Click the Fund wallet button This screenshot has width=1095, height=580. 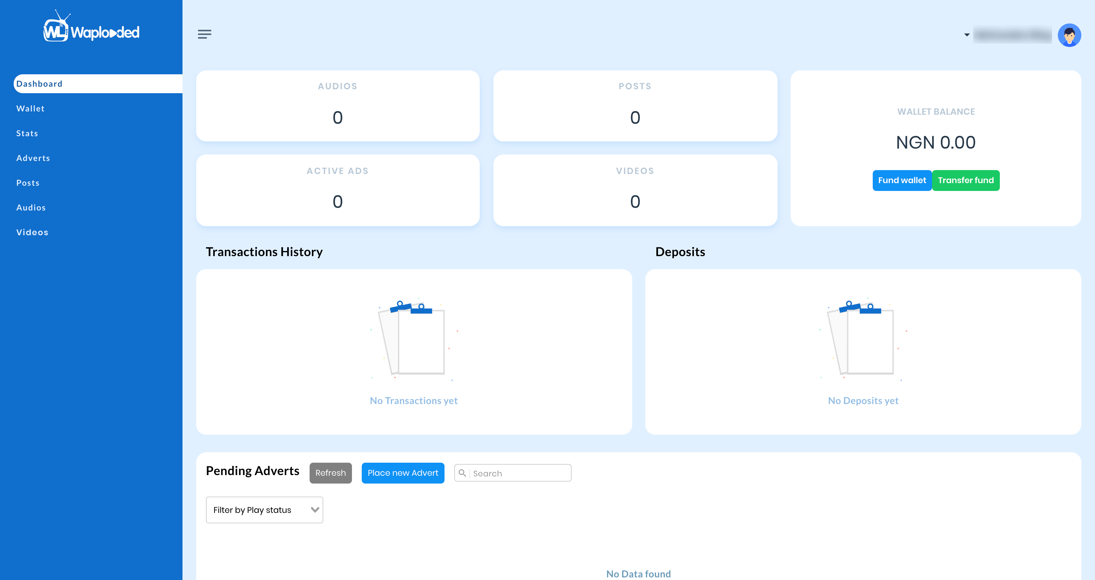(x=902, y=181)
